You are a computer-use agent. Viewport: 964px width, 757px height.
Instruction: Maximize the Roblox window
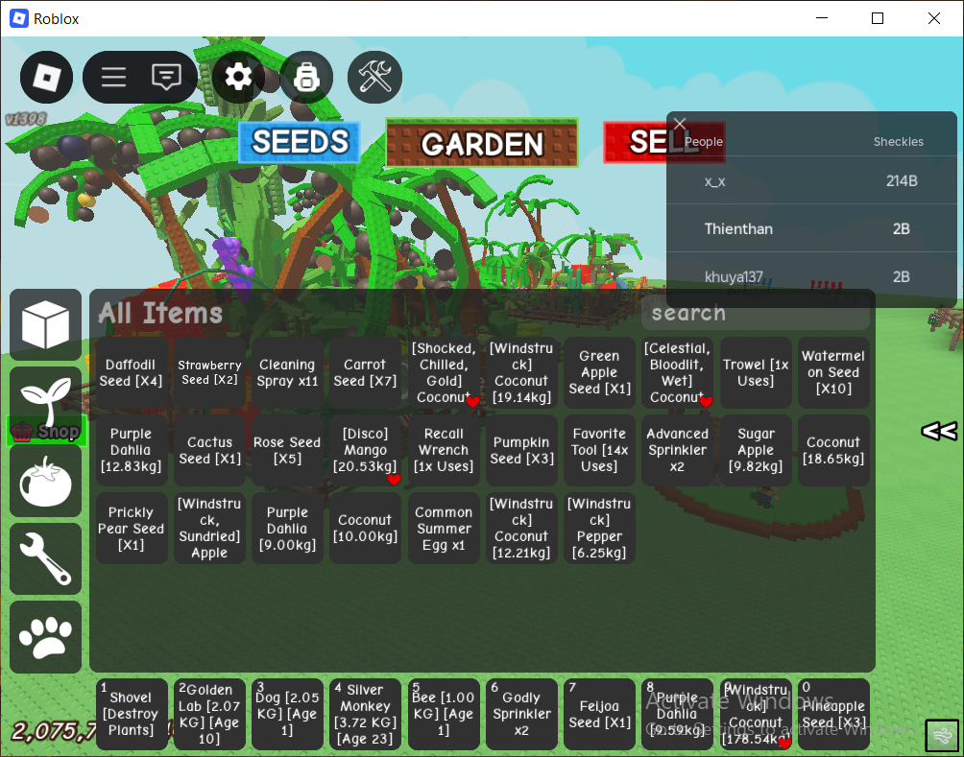[x=878, y=18]
